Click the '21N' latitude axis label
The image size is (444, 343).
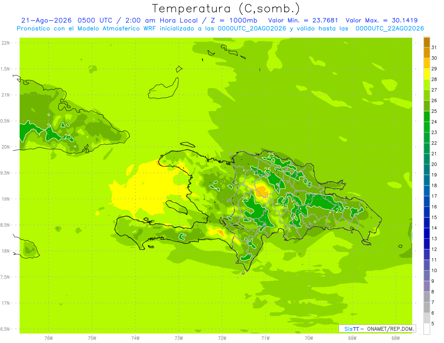(x=5, y=95)
